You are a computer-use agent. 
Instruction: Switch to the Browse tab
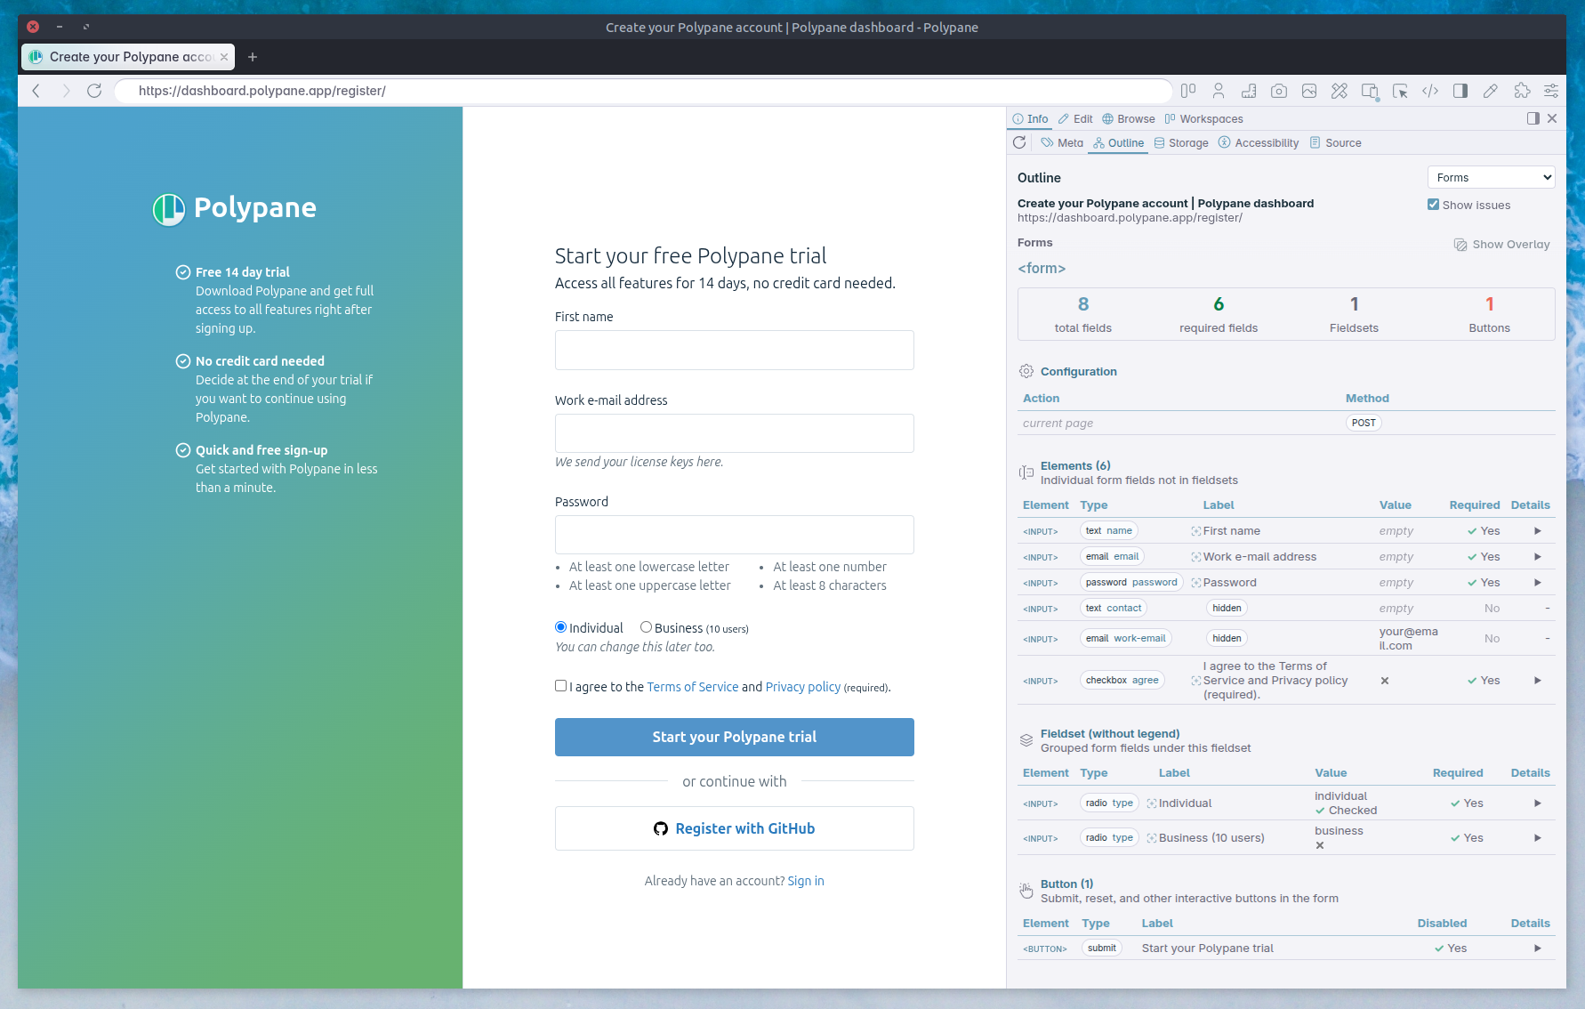point(1129,119)
